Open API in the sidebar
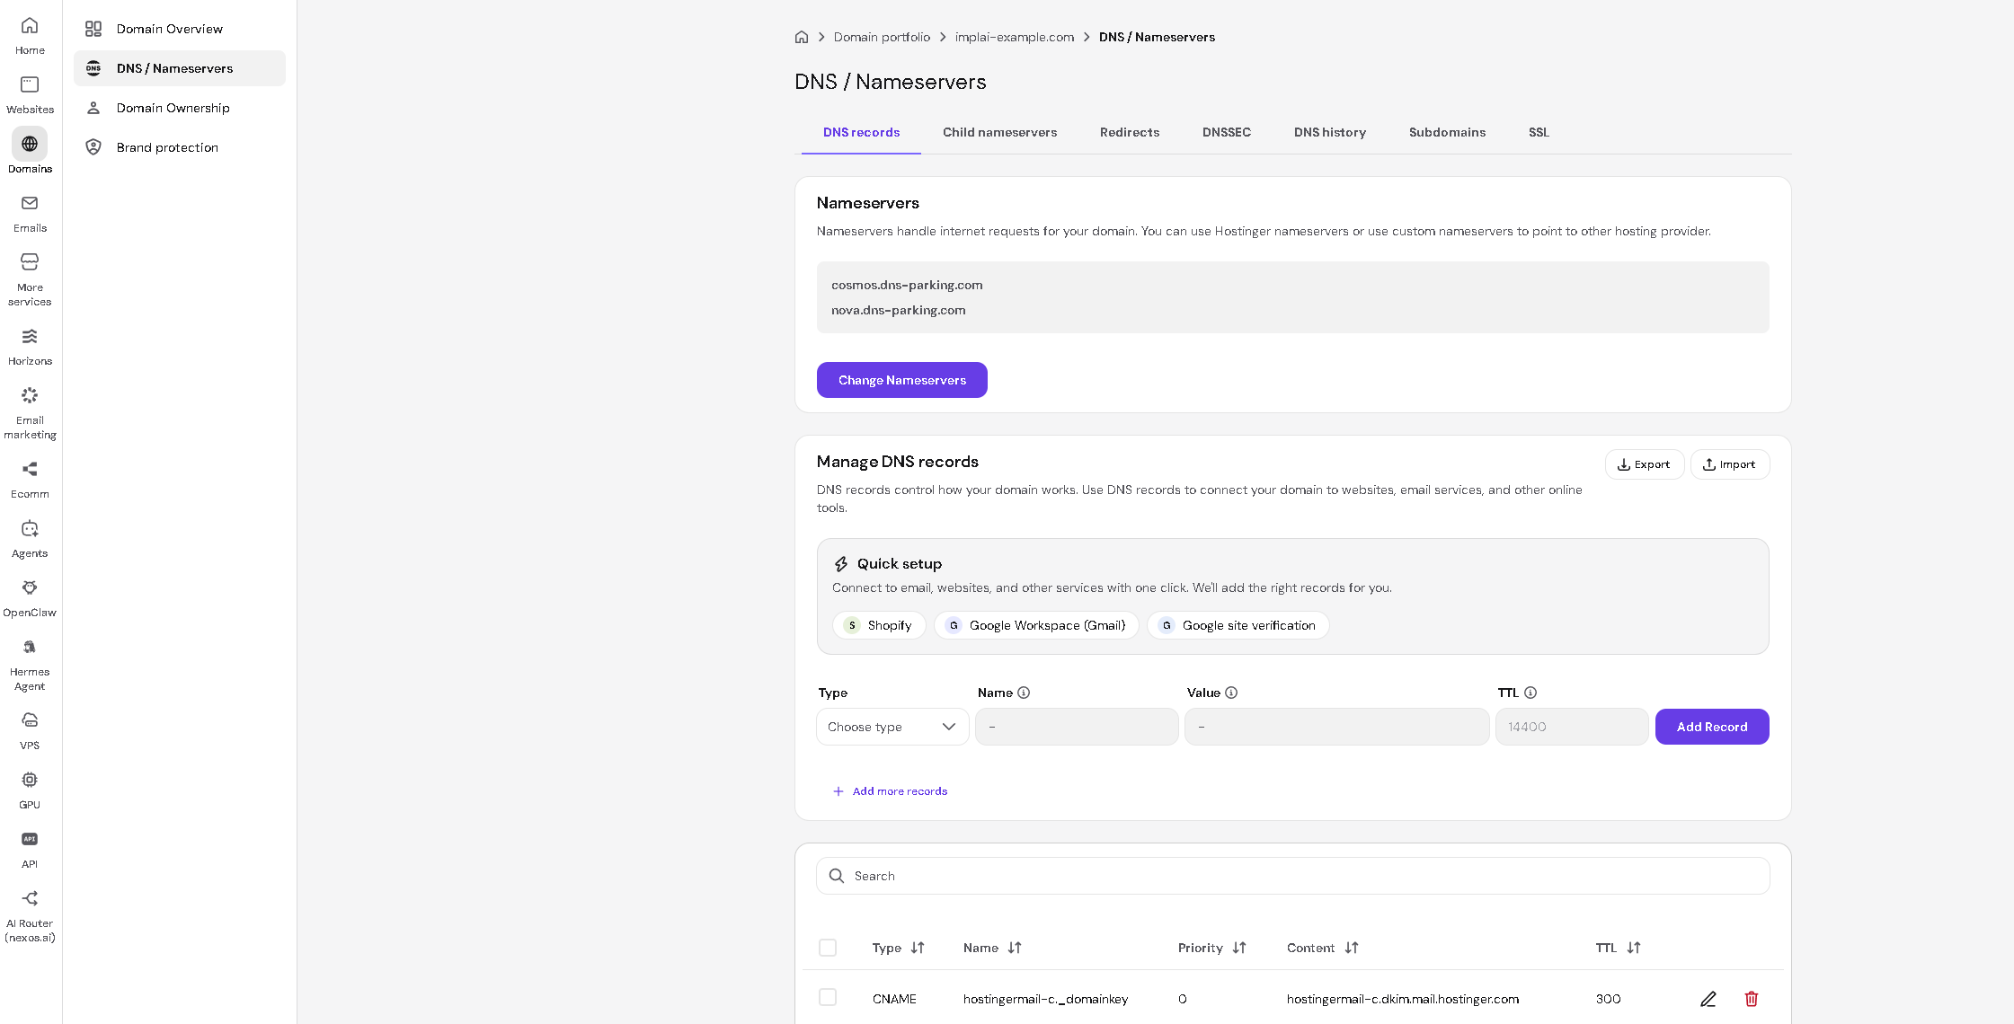The height and width of the screenshot is (1024, 2014). coord(30,850)
